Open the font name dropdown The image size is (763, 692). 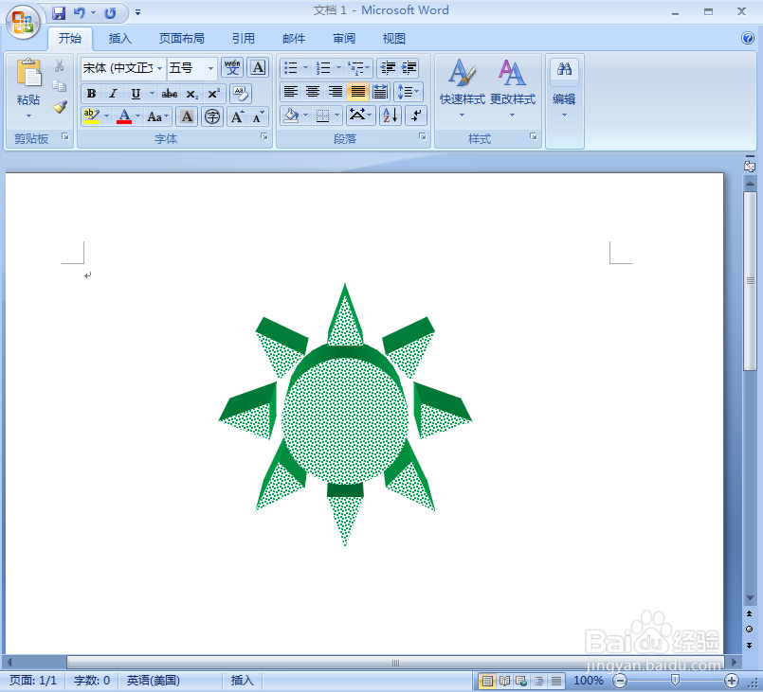pos(159,68)
